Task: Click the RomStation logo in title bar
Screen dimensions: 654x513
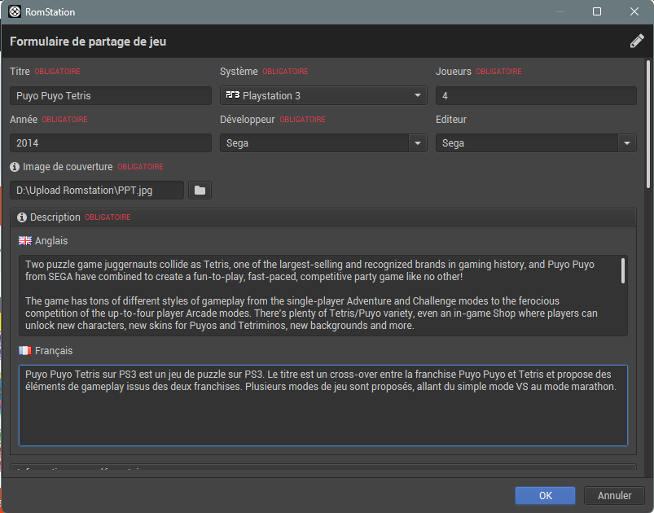Action: click(x=15, y=11)
